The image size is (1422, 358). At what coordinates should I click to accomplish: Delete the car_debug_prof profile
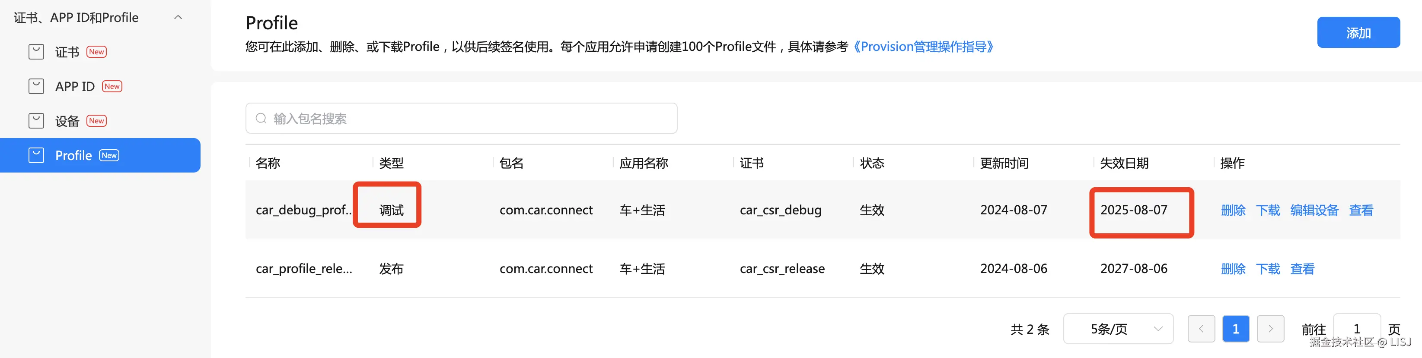click(x=1233, y=210)
